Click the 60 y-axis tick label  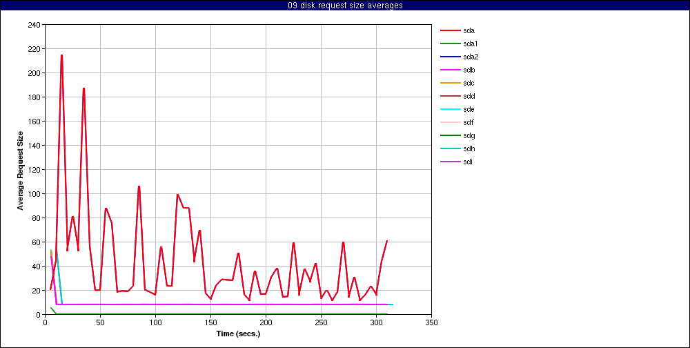click(x=37, y=242)
